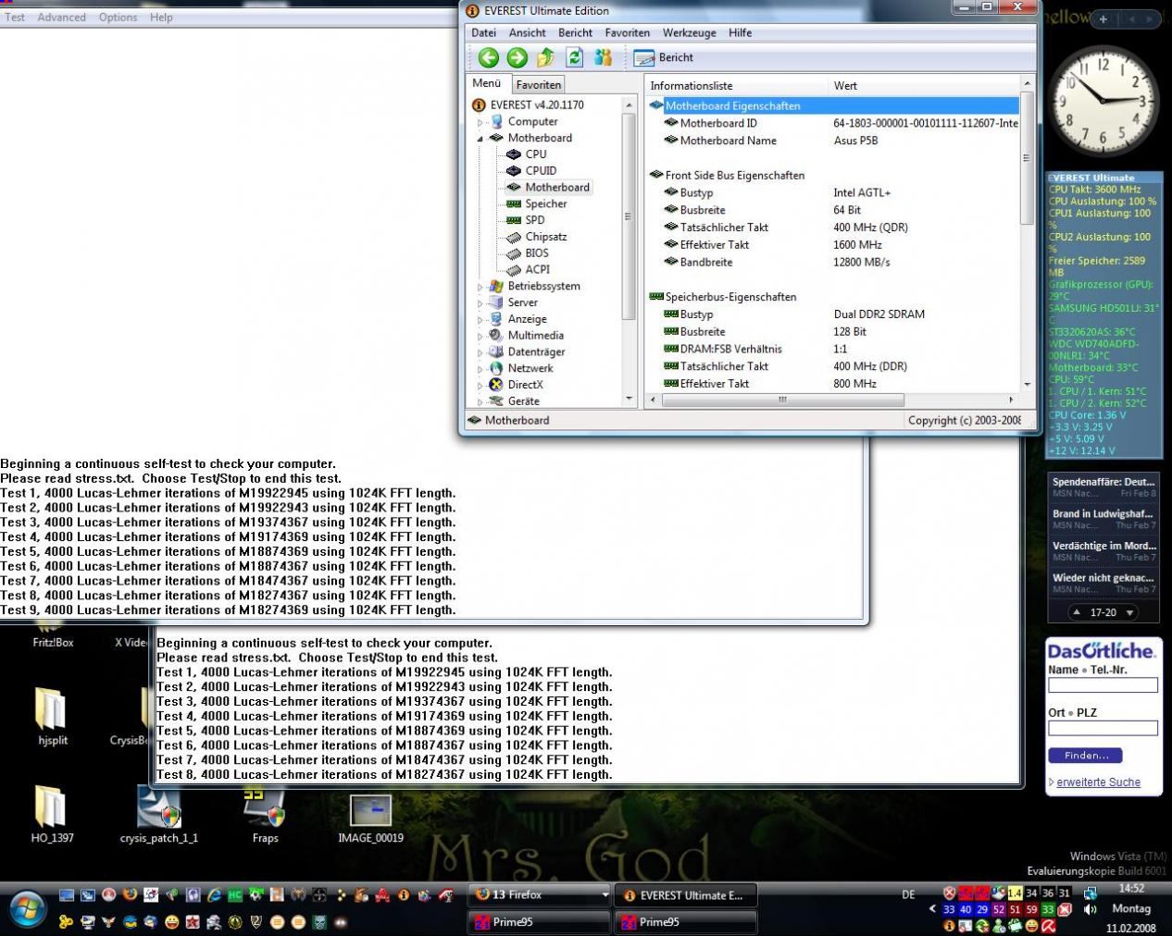Viewport: 1172px width, 936px height.
Task: Open the Werkzeuge menu
Action: pos(689,32)
